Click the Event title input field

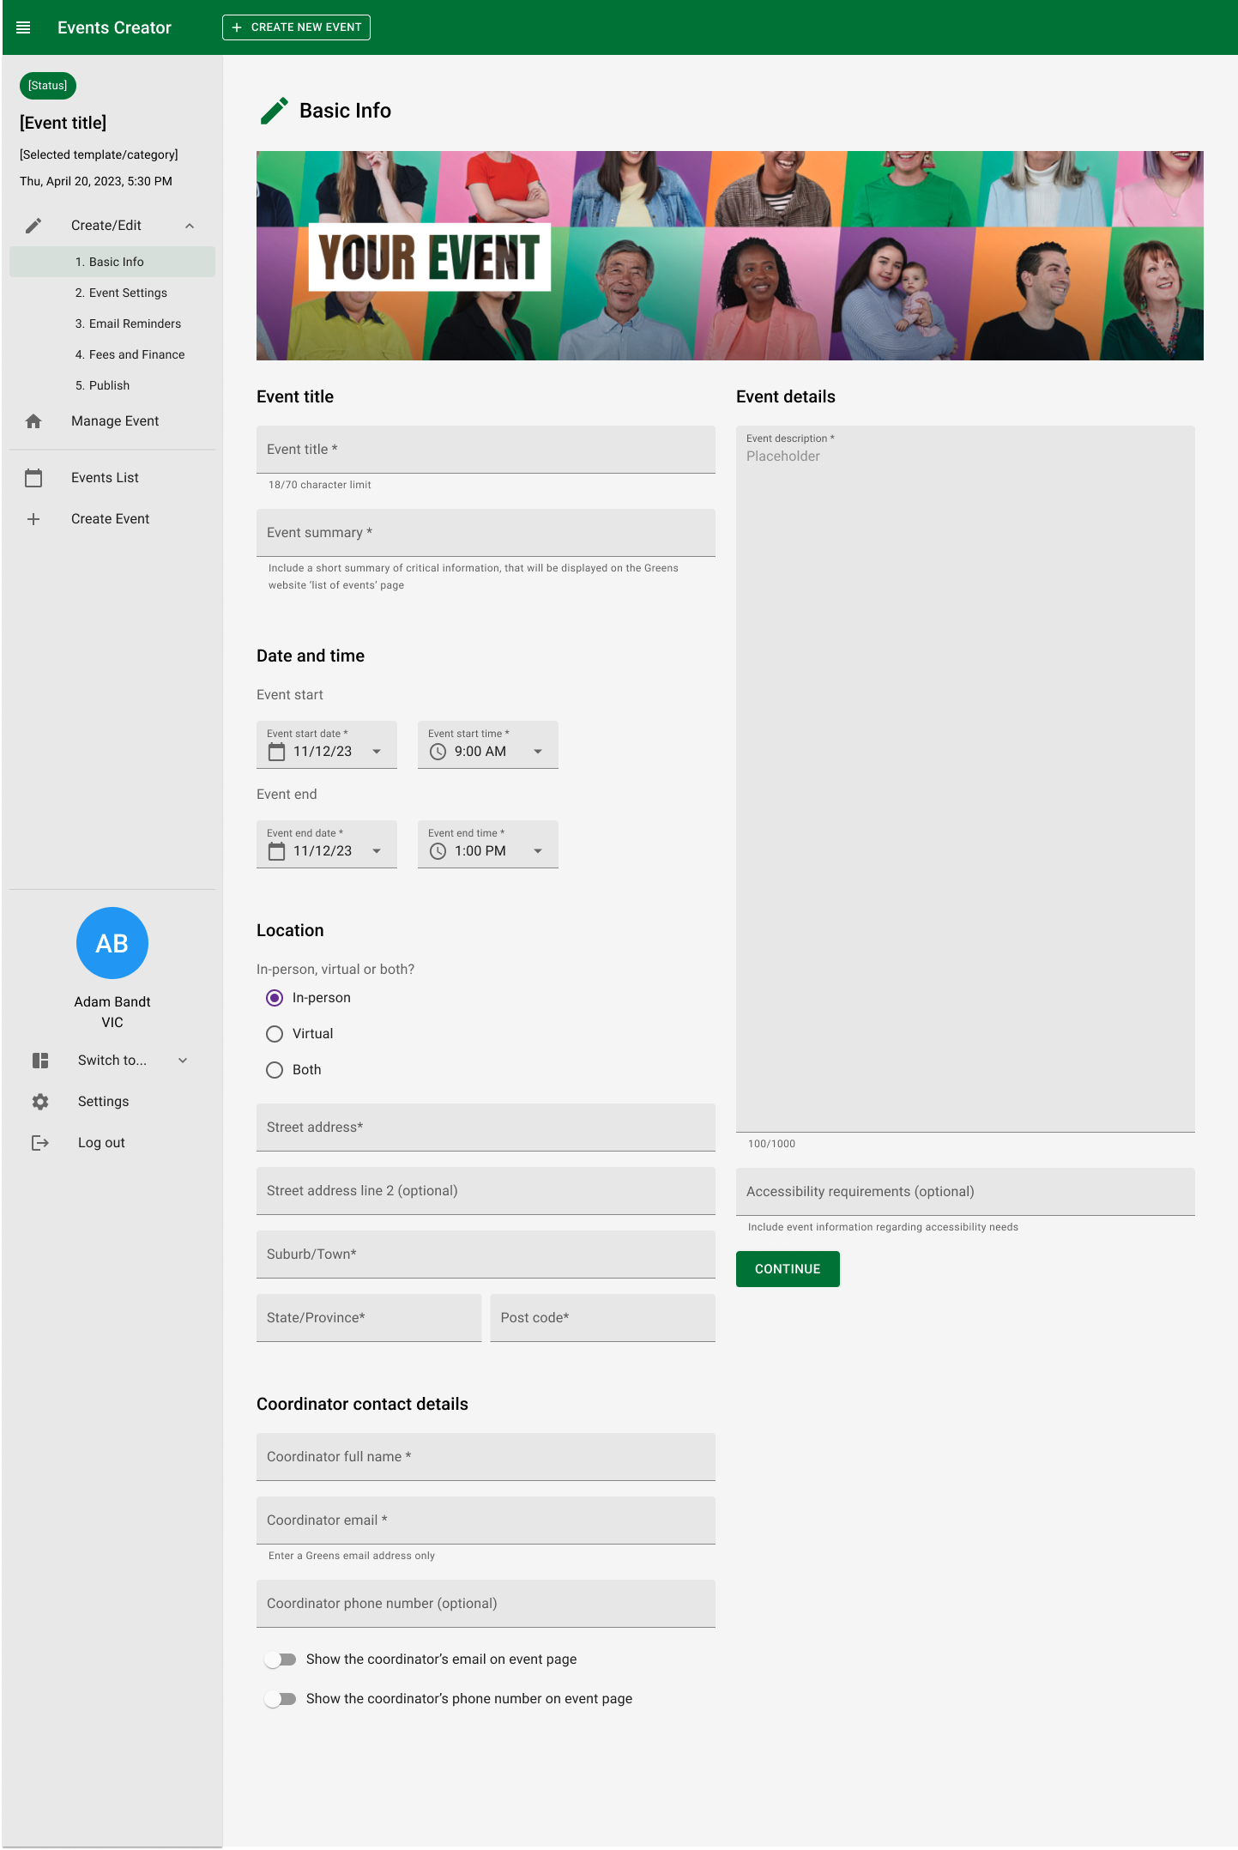pyautogui.click(x=486, y=450)
